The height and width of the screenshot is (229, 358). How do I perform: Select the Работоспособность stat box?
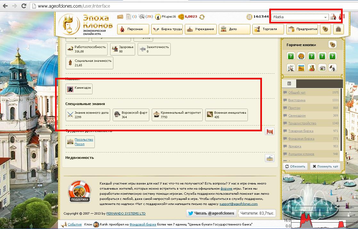[86, 49]
